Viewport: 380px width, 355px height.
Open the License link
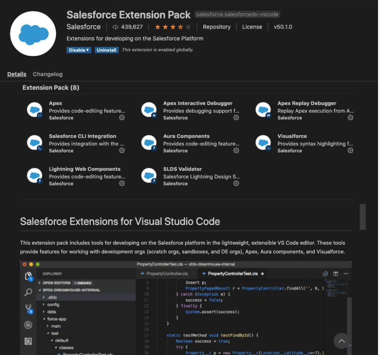click(252, 27)
